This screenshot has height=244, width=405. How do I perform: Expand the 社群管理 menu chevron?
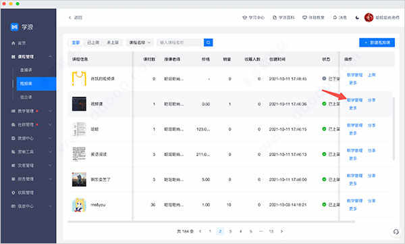(x=50, y=125)
